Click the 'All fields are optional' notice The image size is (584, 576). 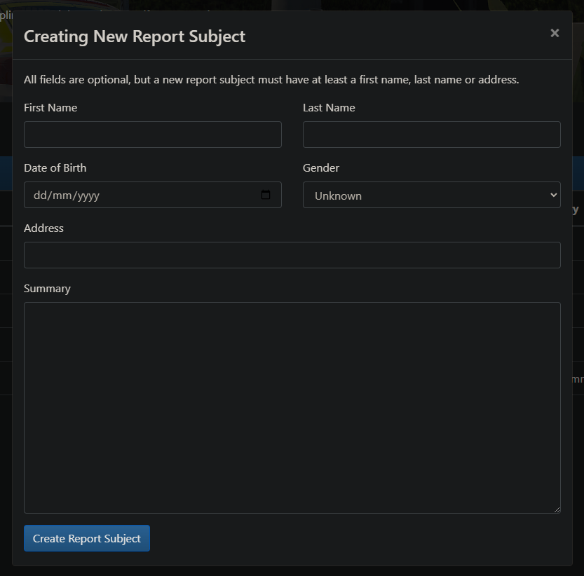271,80
